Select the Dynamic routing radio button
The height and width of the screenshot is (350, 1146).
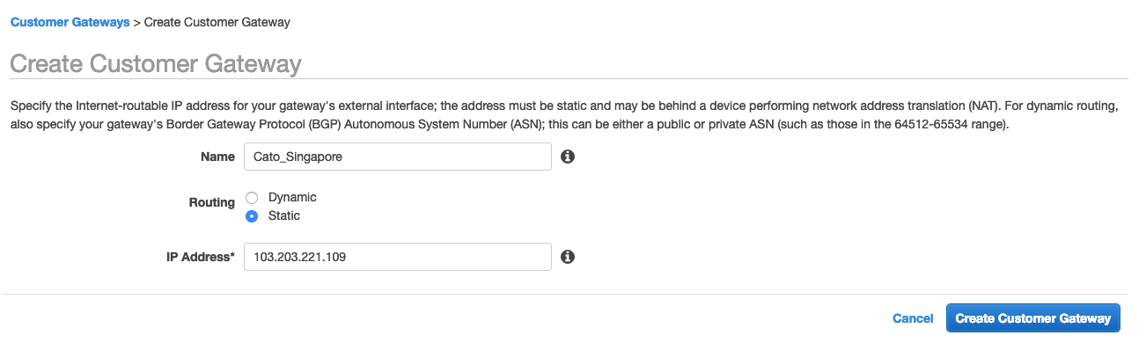(x=252, y=198)
